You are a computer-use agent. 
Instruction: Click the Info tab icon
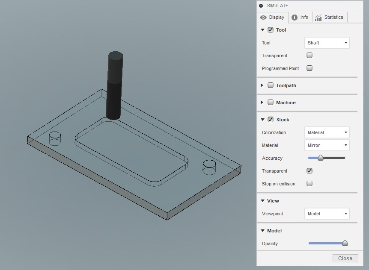tap(295, 18)
